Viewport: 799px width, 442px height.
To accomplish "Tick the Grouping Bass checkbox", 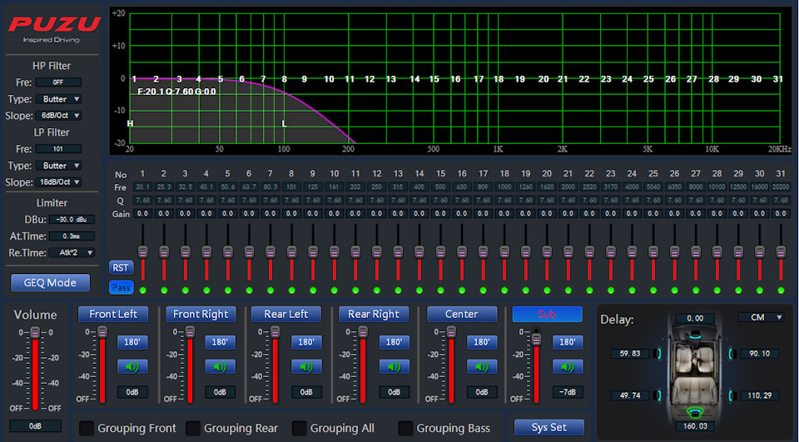I will pos(406,428).
